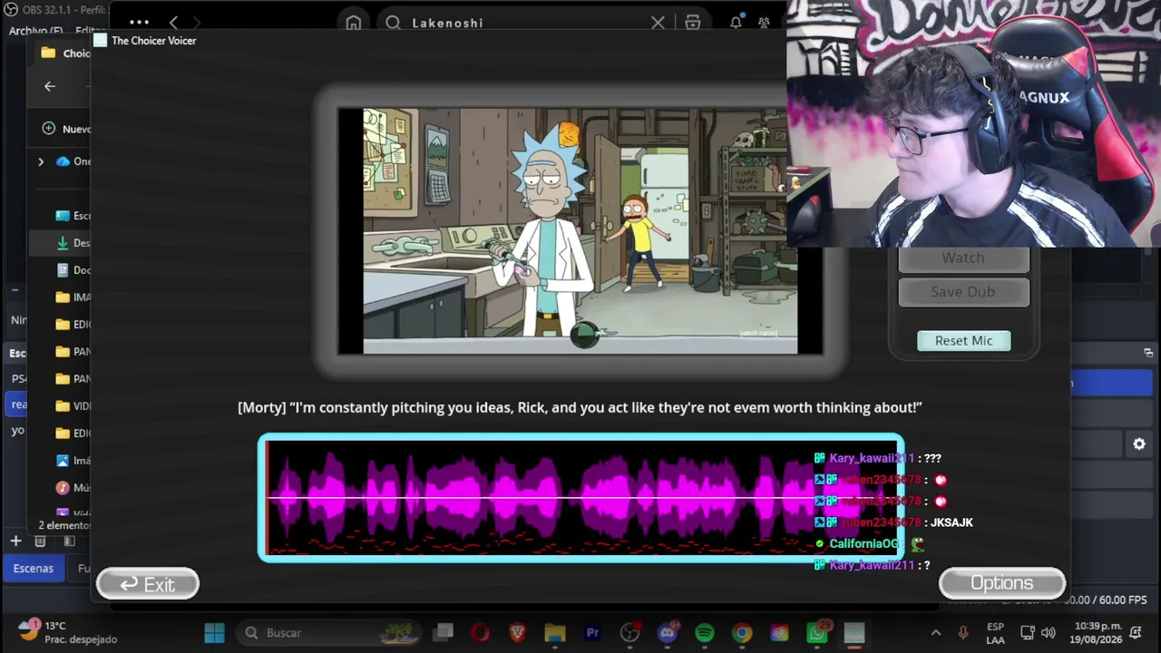Click the OBS scene filters icon
This screenshot has width=1161, height=653.
tap(69, 541)
